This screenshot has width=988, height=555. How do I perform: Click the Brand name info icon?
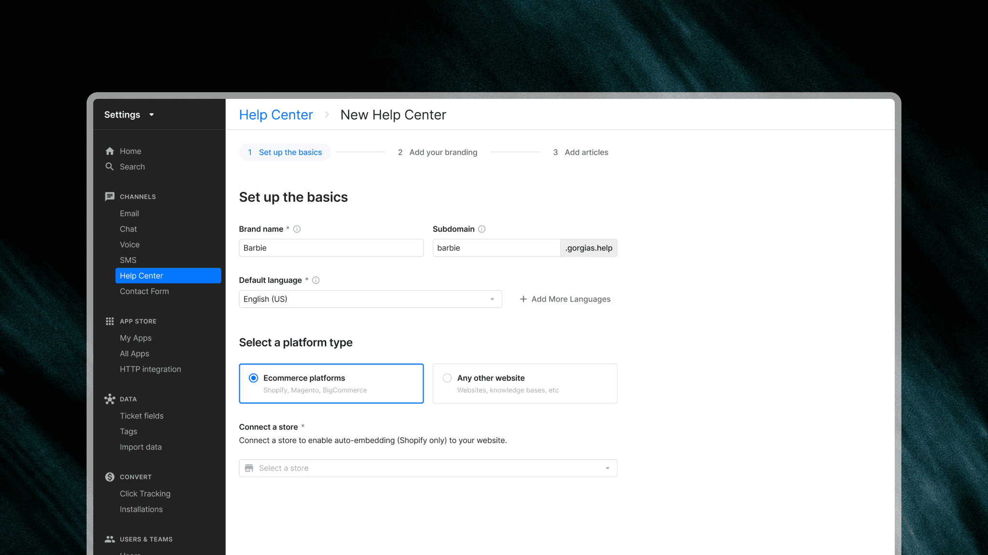pyautogui.click(x=297, y=229)
